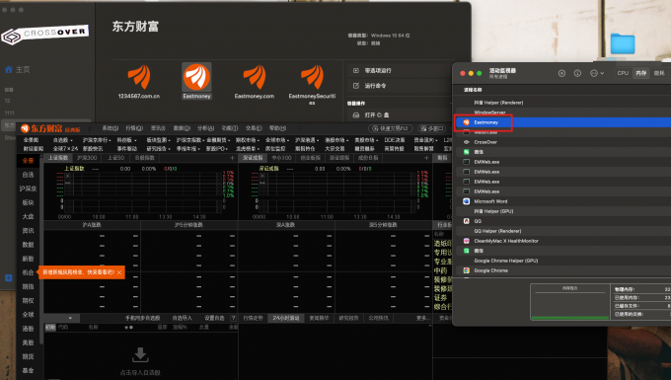Image resolution: width=671 pixels, height=380 pixels.
Task: Click the stop process icon in Activity Monitor
Action: [x=561, y=73]
